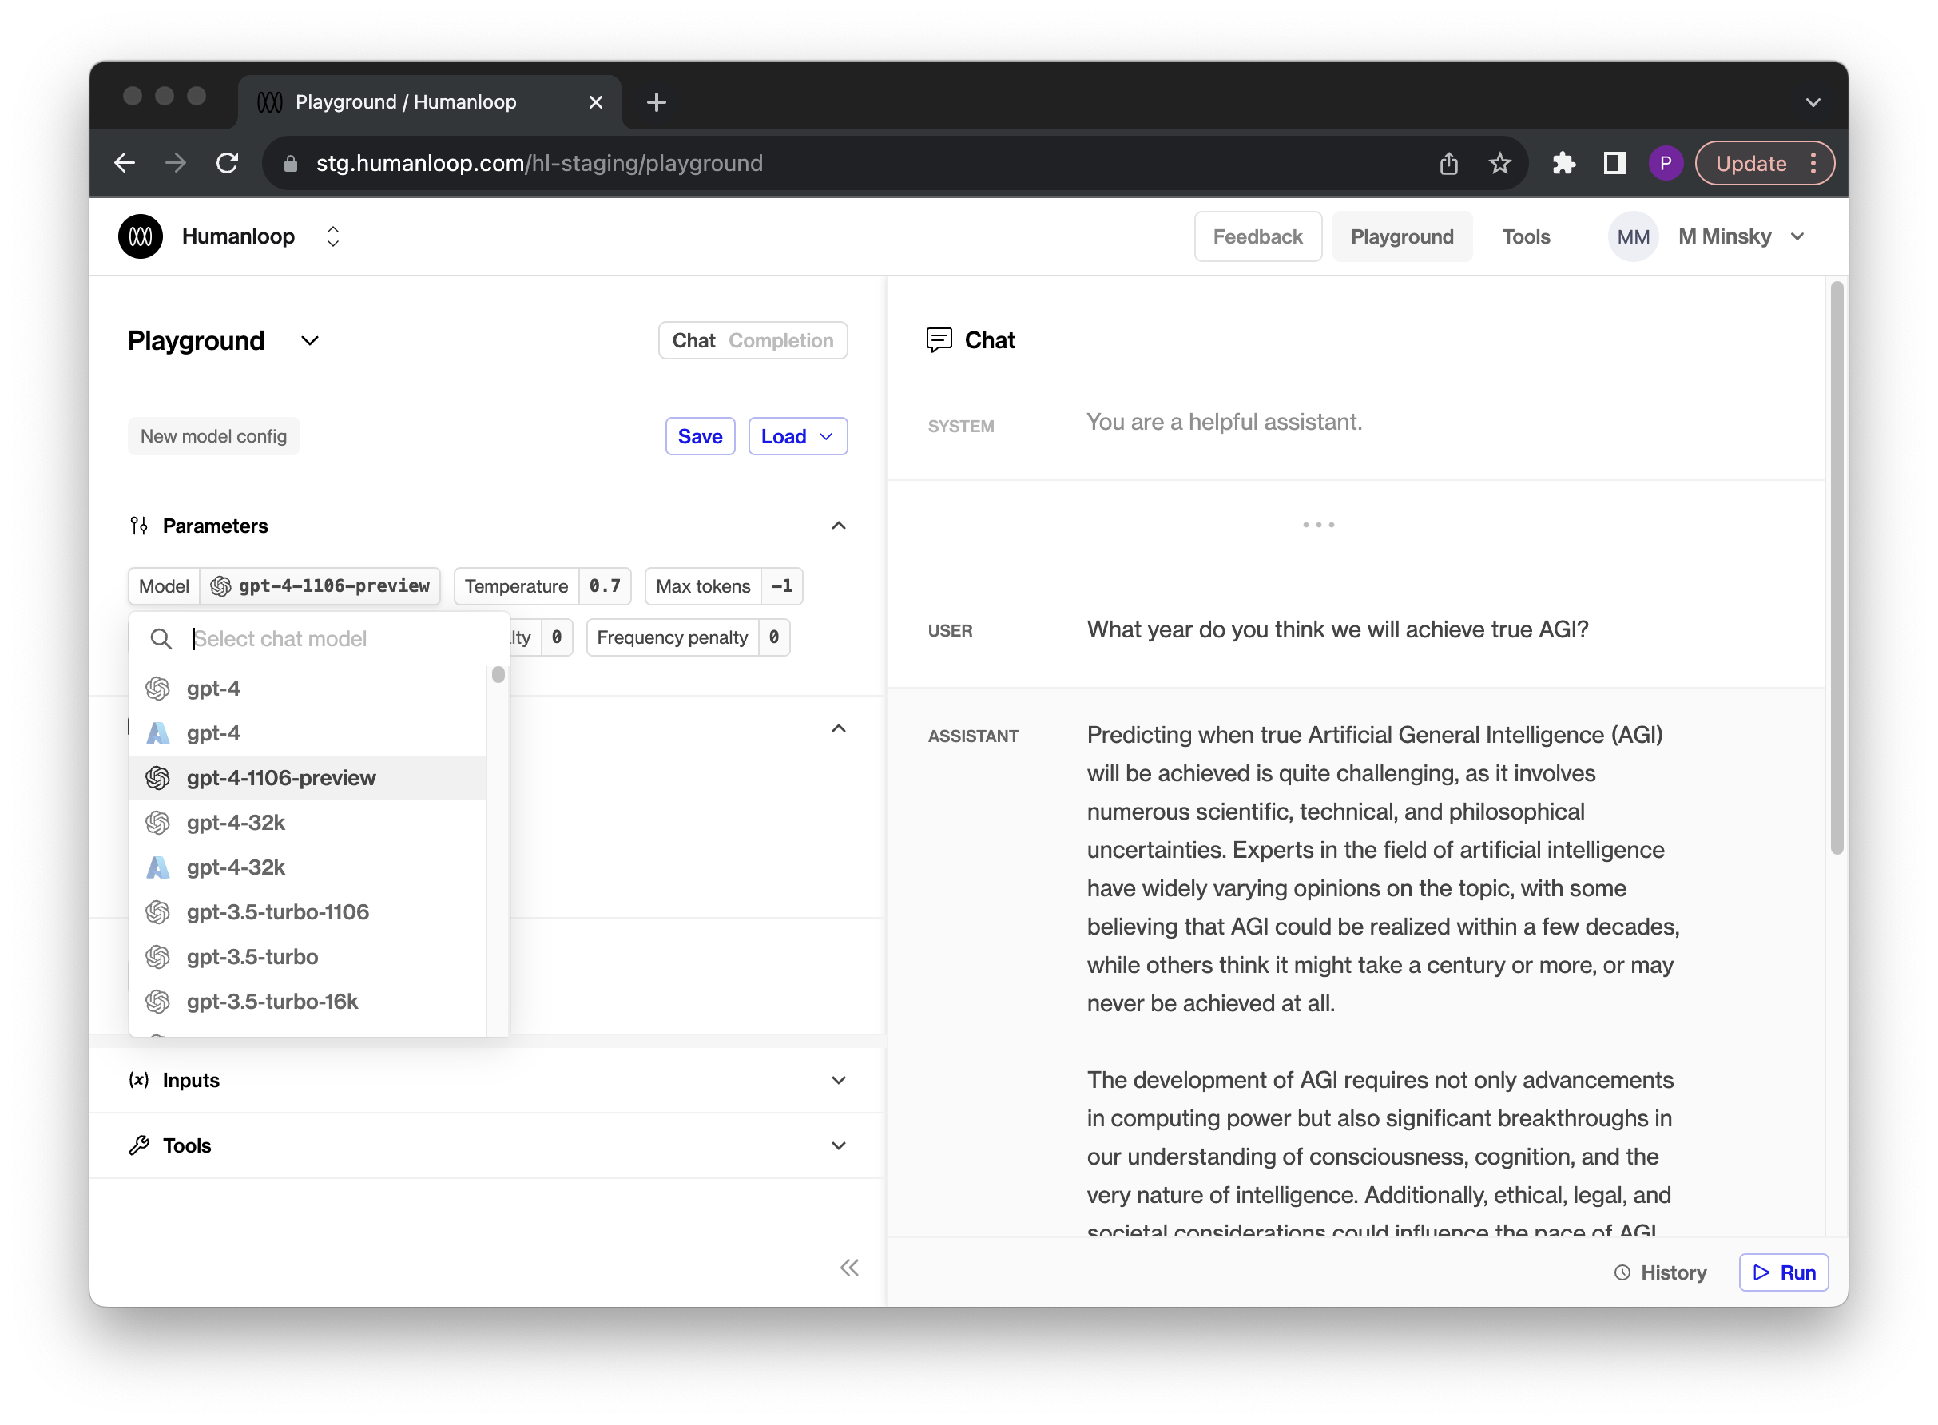Click the search magnifier icon in model list
This screenshot has height=1425, width=1938.
[x=161, y=638]
